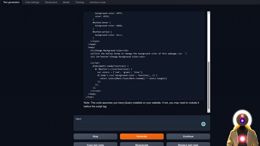Open the Text generation tab

tap(11, 2)
